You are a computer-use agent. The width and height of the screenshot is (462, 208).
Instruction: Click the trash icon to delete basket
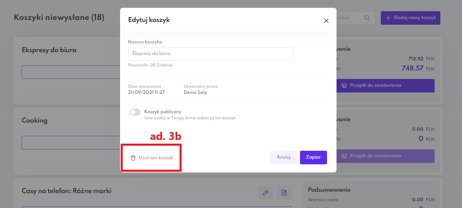point(133,158)
